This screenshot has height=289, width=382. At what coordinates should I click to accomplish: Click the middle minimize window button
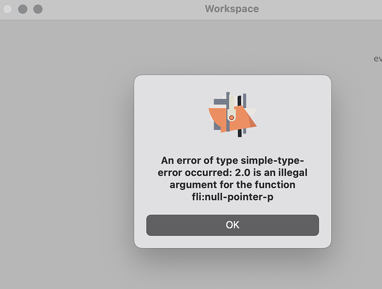click(23, 9)
